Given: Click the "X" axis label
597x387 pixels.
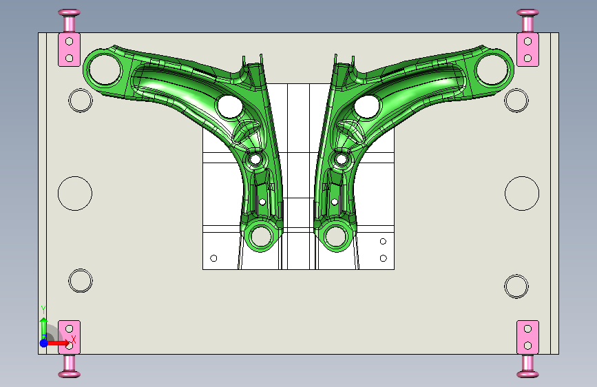Looking at the screenshot, I should click(74, 339).
